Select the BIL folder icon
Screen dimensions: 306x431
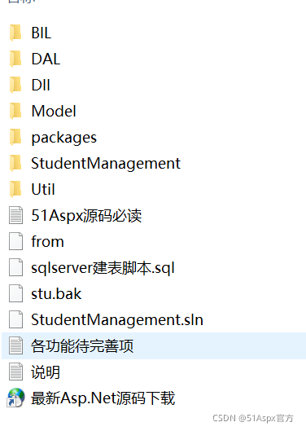[x=15, y=33]
